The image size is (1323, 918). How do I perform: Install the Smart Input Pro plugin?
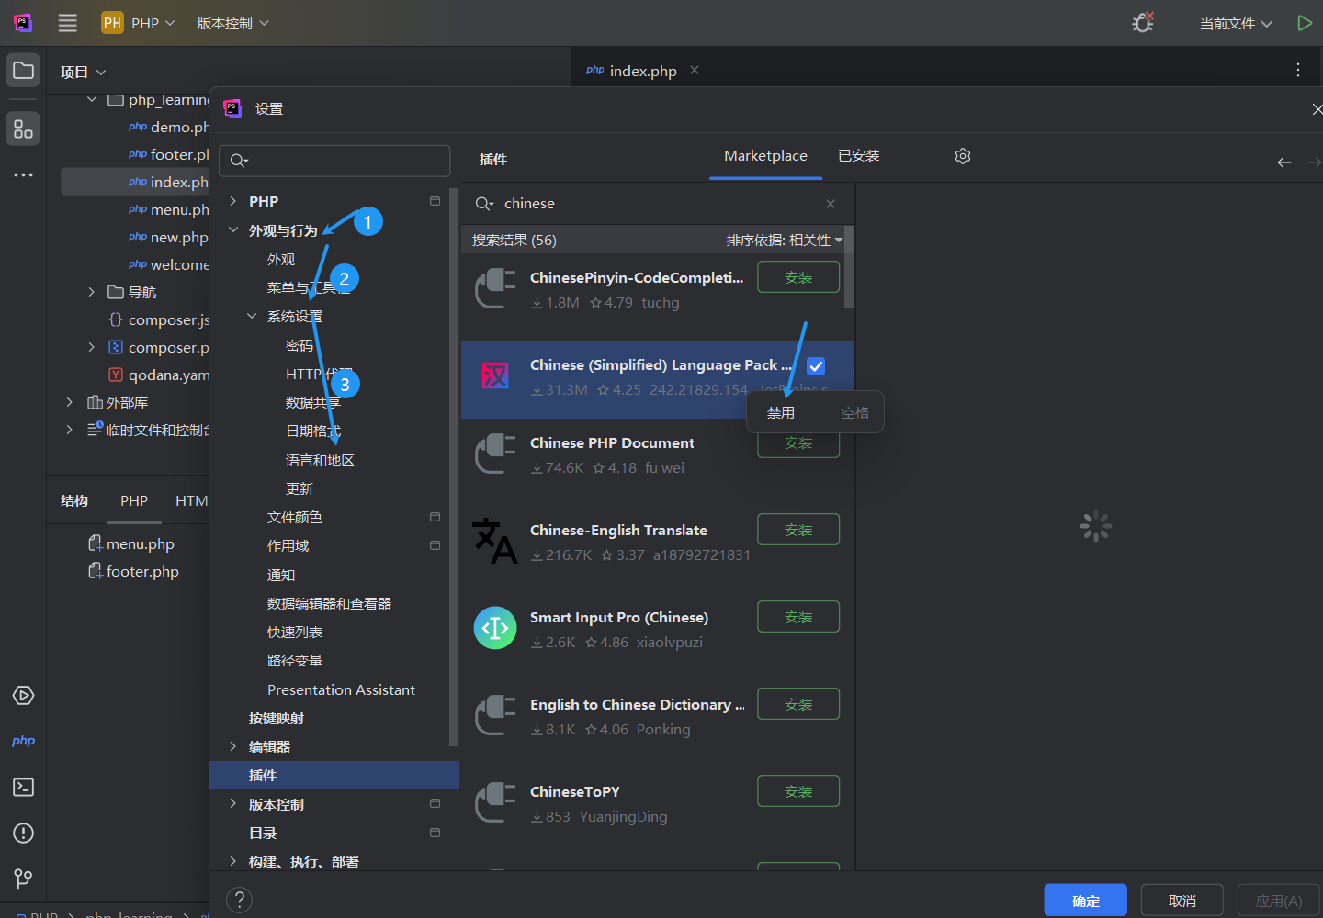[x=798, y=617]
